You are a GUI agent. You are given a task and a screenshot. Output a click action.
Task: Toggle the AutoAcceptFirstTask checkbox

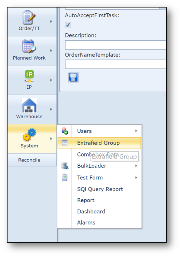click(68, 25)
